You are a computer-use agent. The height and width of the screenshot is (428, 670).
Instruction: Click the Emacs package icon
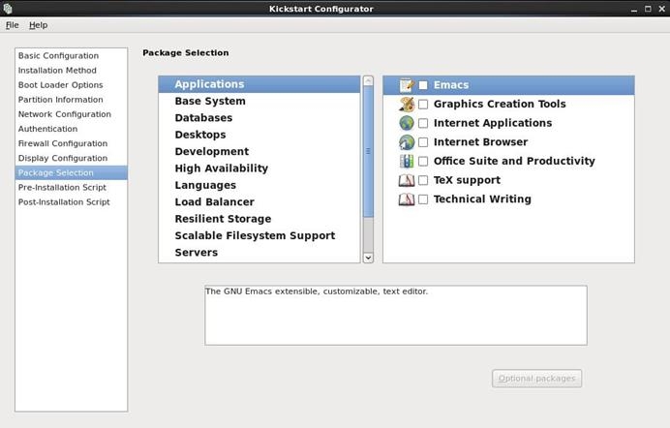tap(407, 85)
